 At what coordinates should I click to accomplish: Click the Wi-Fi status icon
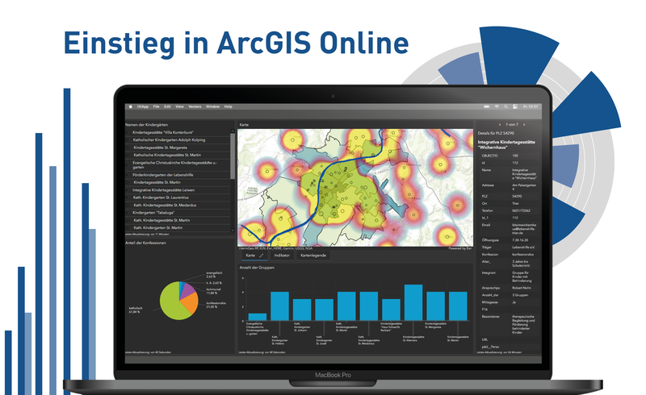pos(497,106)
